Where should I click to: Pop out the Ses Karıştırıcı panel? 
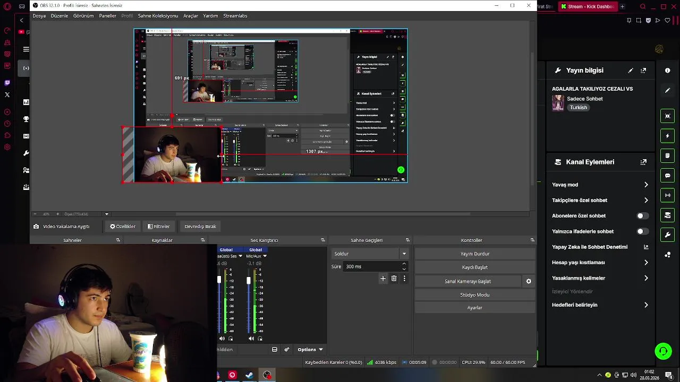point(322,240)
